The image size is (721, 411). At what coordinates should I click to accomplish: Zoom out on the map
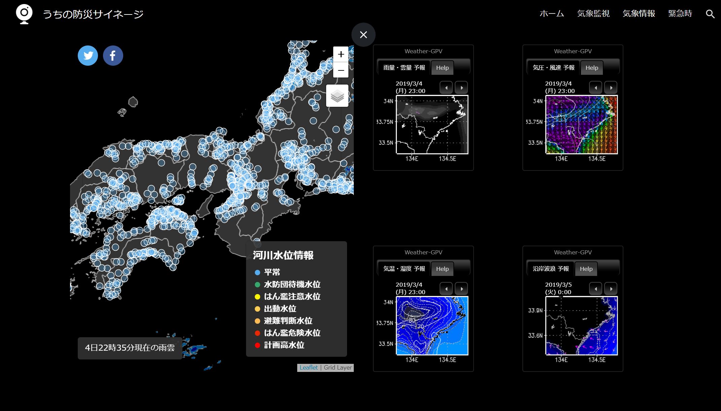click(x=341, y=70)
